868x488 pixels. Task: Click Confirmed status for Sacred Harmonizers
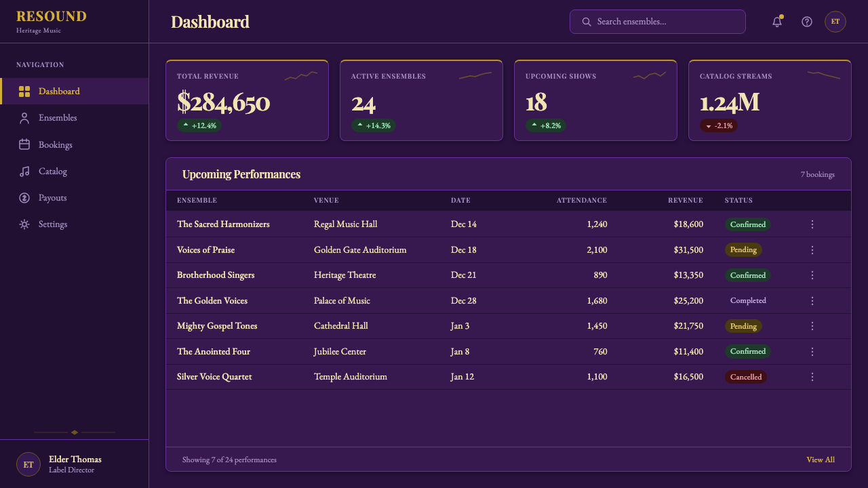pyautogui.click(x=748, y=224)
